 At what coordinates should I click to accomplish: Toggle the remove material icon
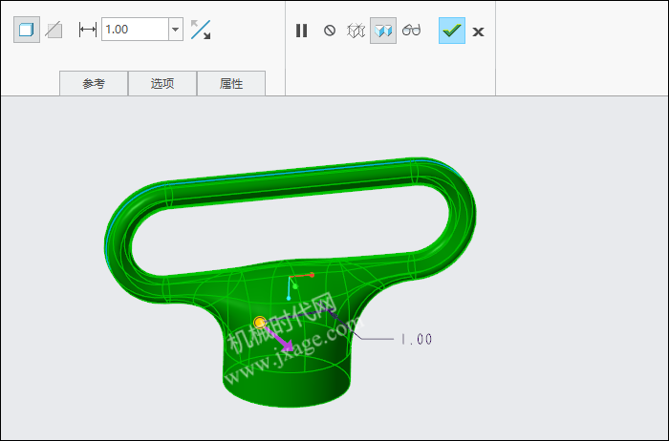[54, 31]
